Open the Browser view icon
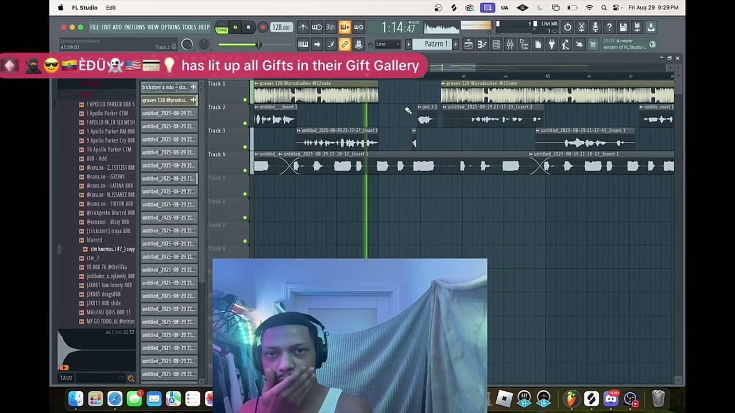Viewport: 735px width, 413px height. pos(524,44)
